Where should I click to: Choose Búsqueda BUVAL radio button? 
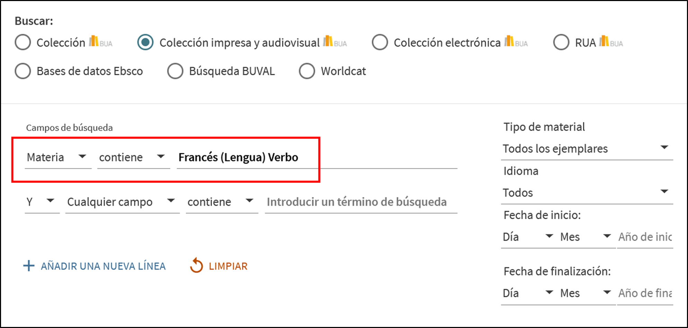[175, 71]
